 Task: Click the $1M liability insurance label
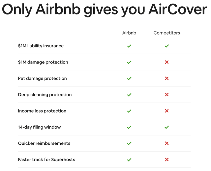tap(41, 46)
